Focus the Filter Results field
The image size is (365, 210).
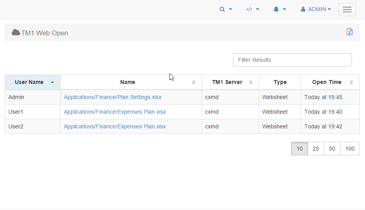click(292, 60)
